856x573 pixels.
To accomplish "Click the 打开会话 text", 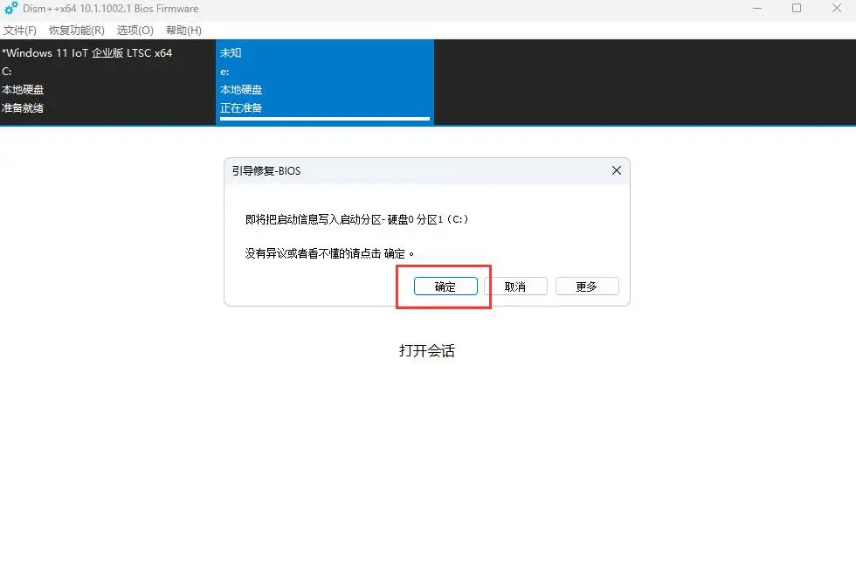I will (426, 350).
